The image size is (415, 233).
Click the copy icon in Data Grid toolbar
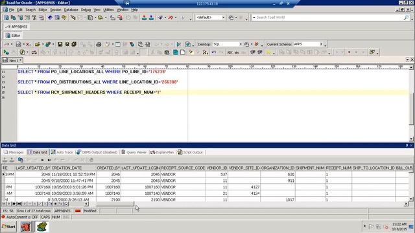[20, 160]
